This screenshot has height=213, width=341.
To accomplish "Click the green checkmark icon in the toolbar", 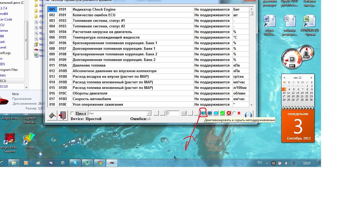I will (222, 113).
